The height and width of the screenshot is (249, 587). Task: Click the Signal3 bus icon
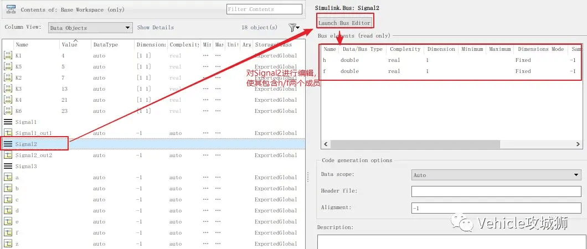coord(8,166)
